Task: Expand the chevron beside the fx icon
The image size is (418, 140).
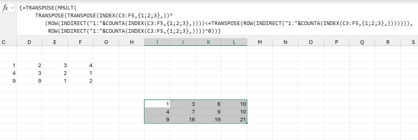Action: point(12,8)
